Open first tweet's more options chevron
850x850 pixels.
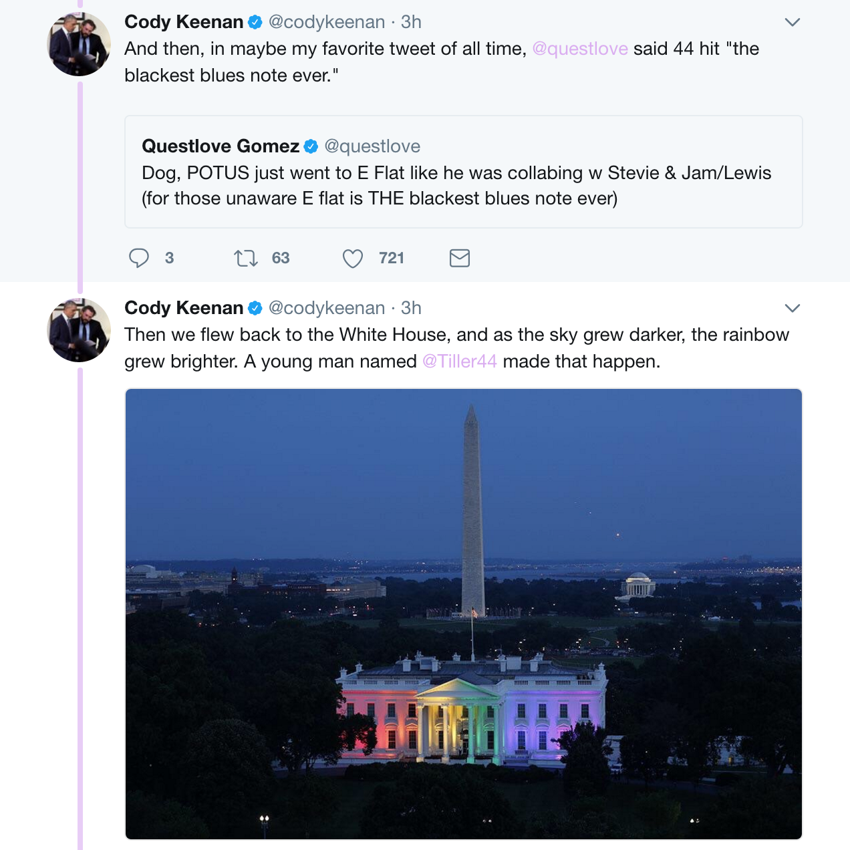(793, 22)
